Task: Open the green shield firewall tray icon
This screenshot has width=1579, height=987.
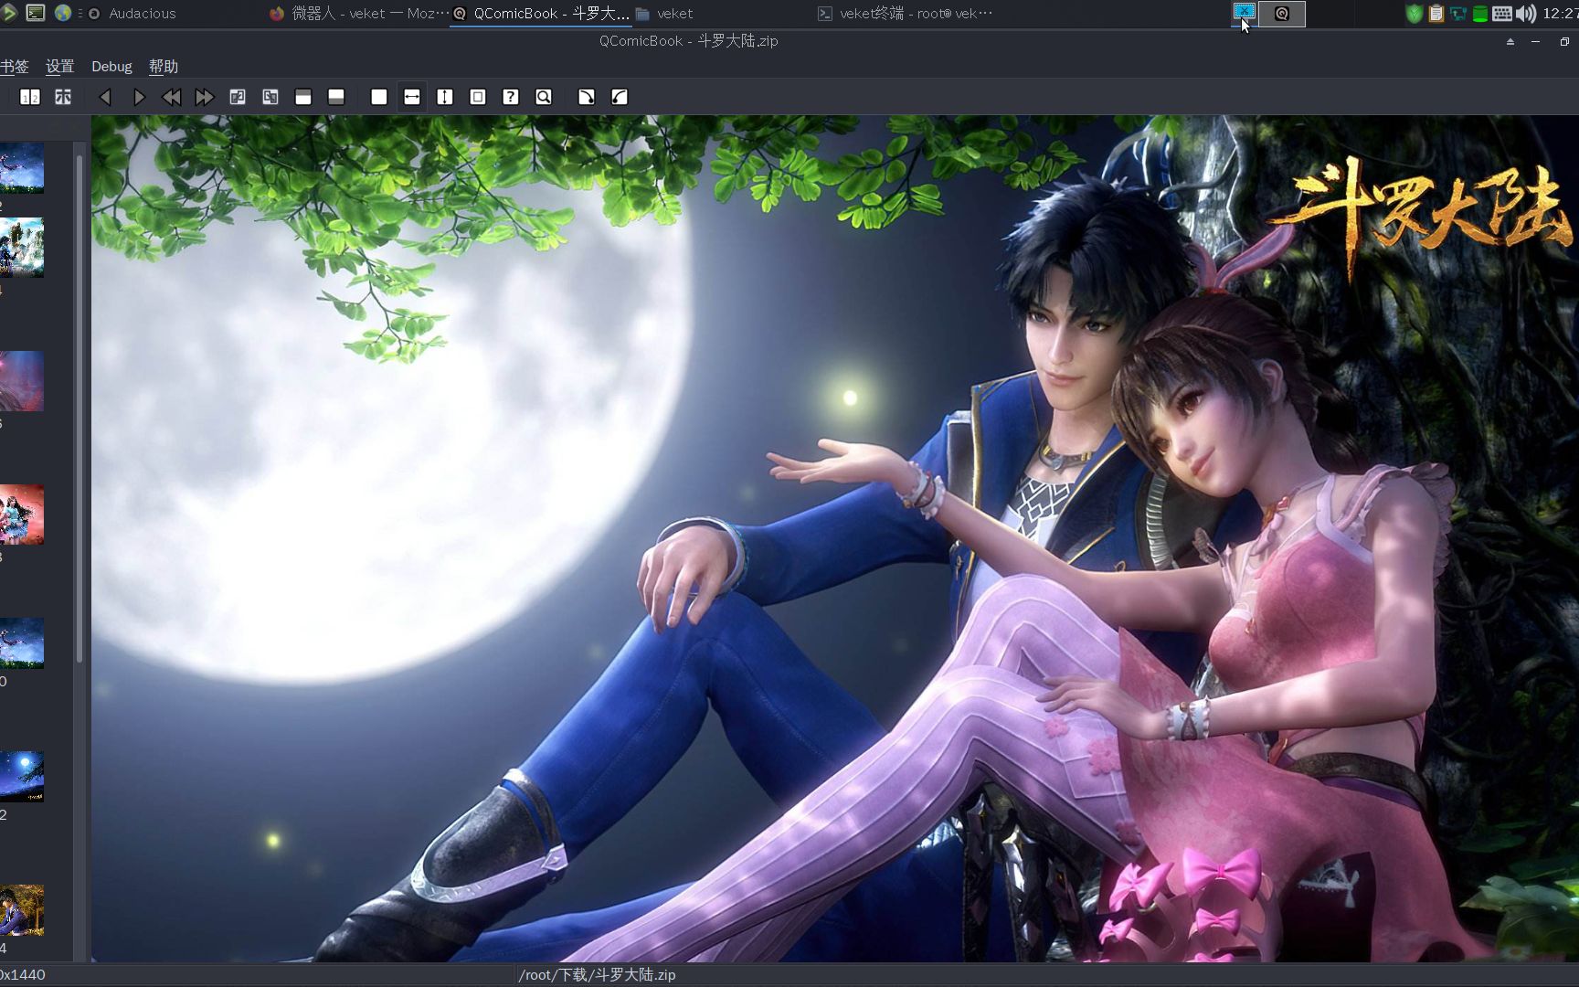Action: (x=1415, y=14)
